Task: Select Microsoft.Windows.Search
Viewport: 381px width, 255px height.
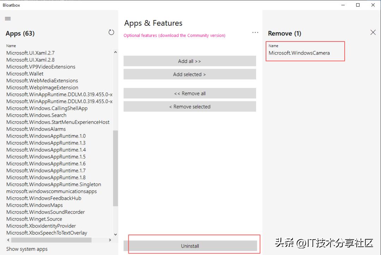Action: click(36, 115)
